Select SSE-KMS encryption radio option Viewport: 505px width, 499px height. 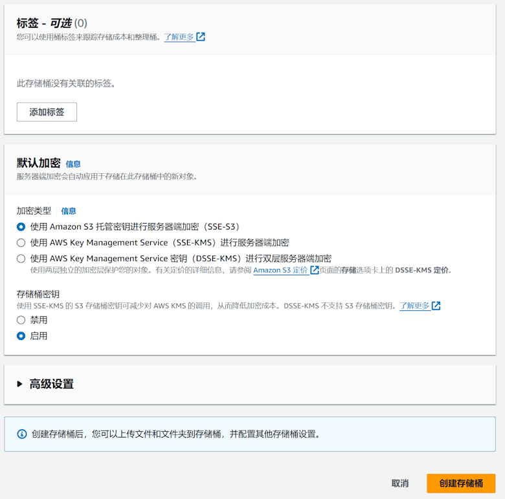(x=21, y=243)
